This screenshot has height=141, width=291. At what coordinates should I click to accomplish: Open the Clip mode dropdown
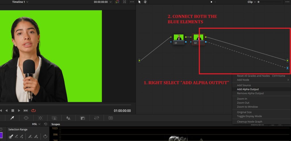point(252,2)
